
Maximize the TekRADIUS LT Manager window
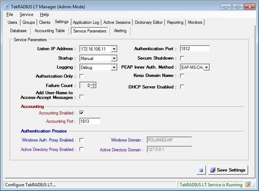238,7
